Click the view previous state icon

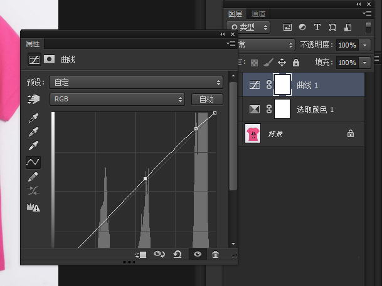159,255
